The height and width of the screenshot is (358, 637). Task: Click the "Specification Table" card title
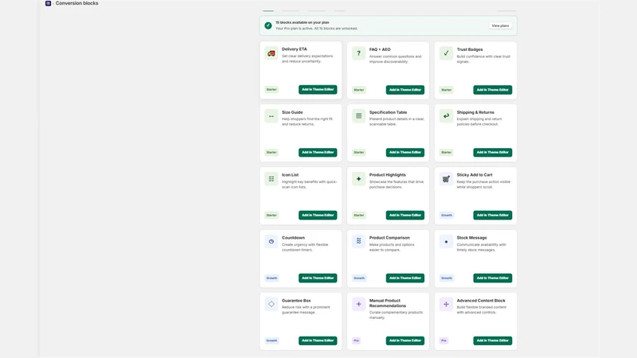coord(388,112)
